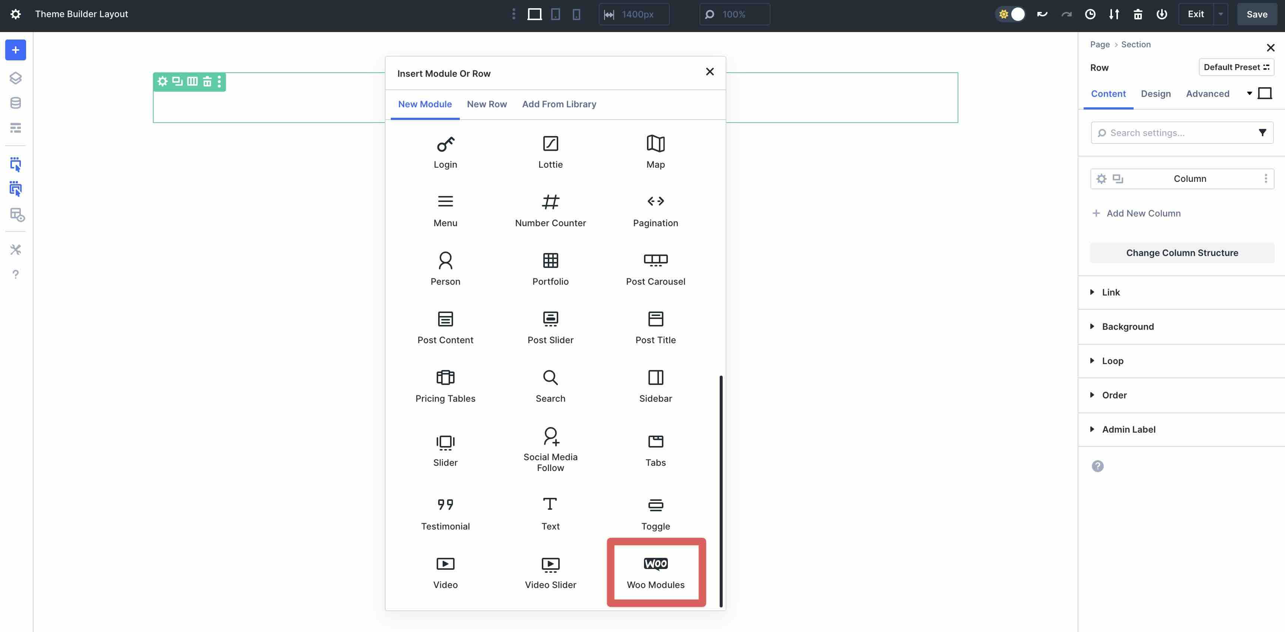Screen dimensions: 1285x632
Task: Open the Layers panel in left sidebar
Action: pyautogui.click(x=15, y=78)
